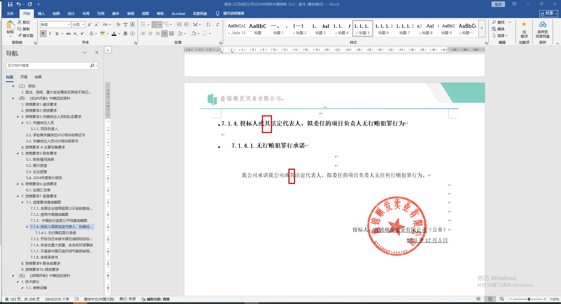Click the font color (red A) button
The width and height of the screenshot is (561, 304).
114,33
